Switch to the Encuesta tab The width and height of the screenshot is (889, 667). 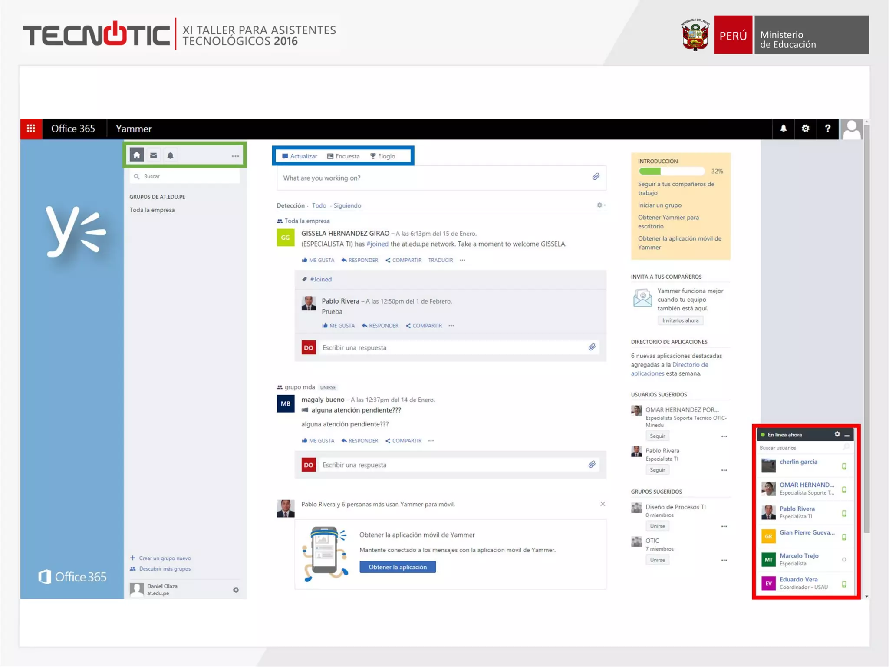pyautogui.click(x=343, y=156)
